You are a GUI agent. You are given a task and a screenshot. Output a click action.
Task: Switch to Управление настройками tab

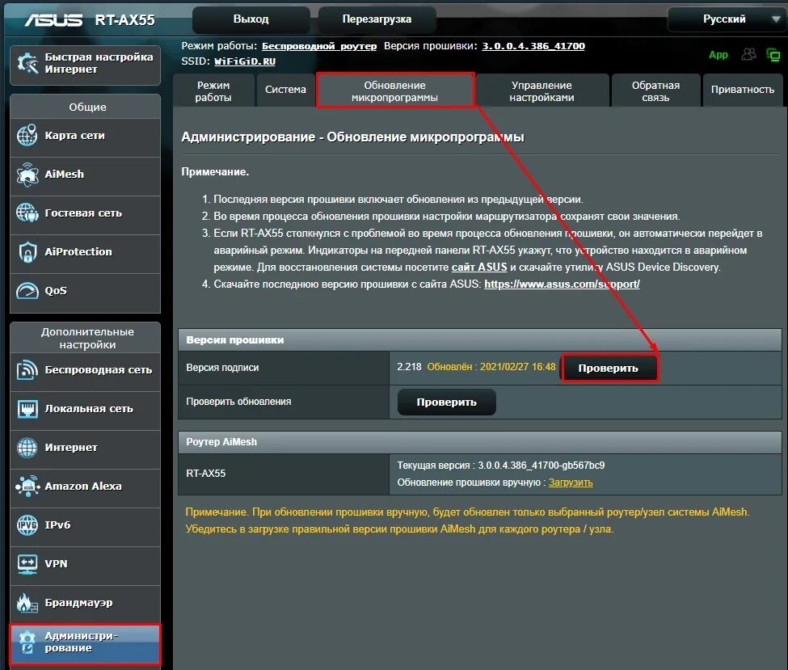(541, 91)
